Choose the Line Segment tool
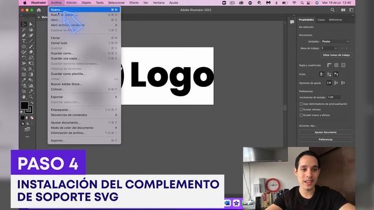 (31, 41)
